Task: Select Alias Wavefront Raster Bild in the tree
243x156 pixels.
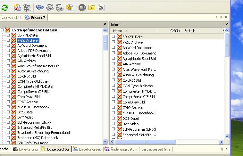Action: point(38,66)
